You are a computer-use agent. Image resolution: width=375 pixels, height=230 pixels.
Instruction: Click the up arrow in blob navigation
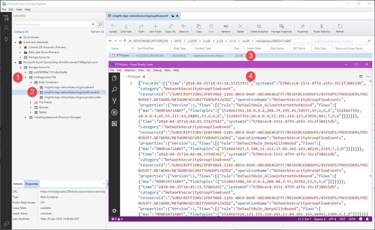[x=125, y=41]
